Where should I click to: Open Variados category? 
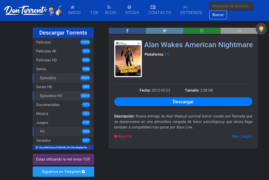(x=63, y=140)
